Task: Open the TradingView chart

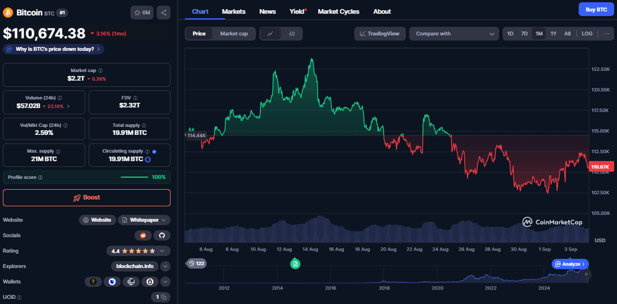Action: pyautogui.click(x=379, y=34)
